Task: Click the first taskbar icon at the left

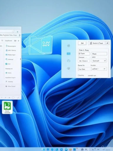Action: pyautogui.click(x=43, y=149)
